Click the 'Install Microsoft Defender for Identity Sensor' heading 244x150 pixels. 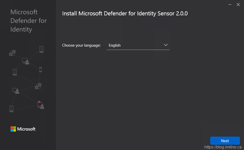click(125, 14)
